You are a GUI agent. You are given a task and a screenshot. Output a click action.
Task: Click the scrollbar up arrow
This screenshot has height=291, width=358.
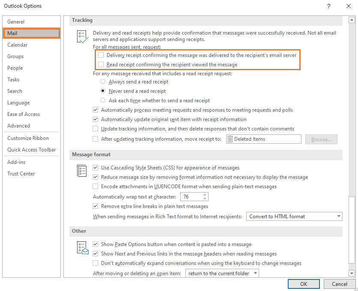[352, 20]
